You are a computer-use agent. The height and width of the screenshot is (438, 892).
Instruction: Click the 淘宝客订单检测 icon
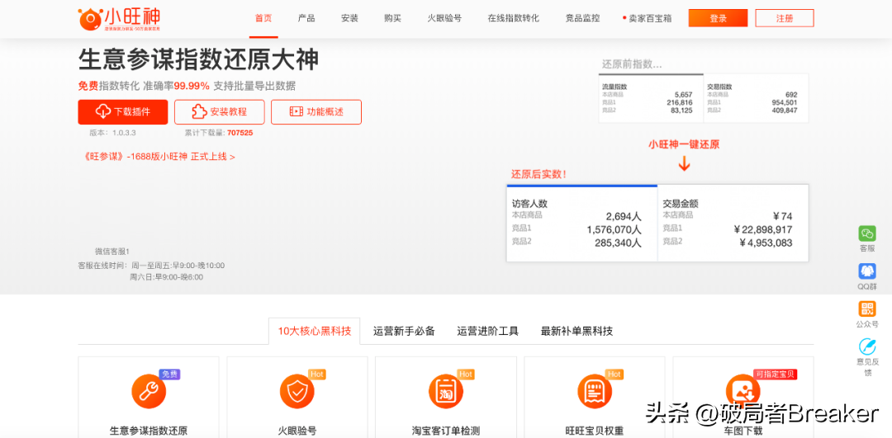pos(445,391)
